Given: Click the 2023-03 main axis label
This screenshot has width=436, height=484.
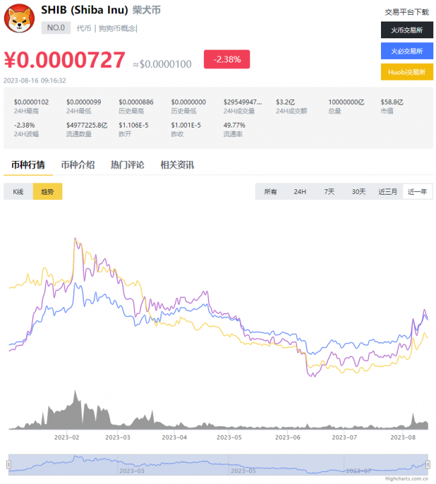Looking at the screenshot, I should pyautogui.click(x=118, y=438).
